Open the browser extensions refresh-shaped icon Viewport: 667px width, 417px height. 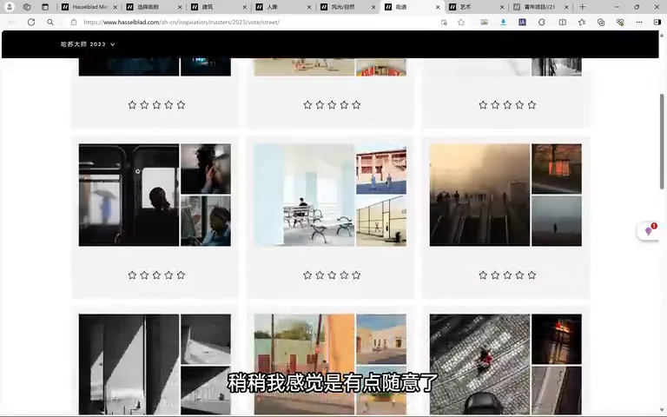[542, 22]
